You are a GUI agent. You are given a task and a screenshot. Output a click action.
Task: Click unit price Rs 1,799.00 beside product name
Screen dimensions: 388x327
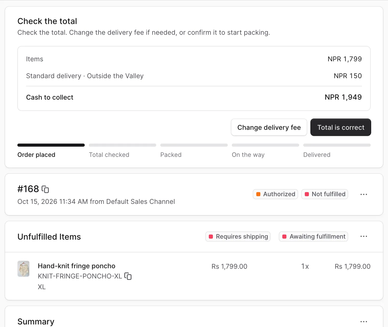click(x=229, y=266)
